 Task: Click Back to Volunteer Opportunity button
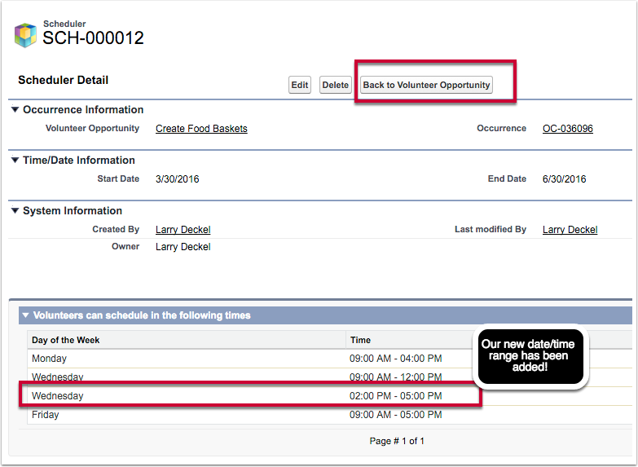(426, 85)
